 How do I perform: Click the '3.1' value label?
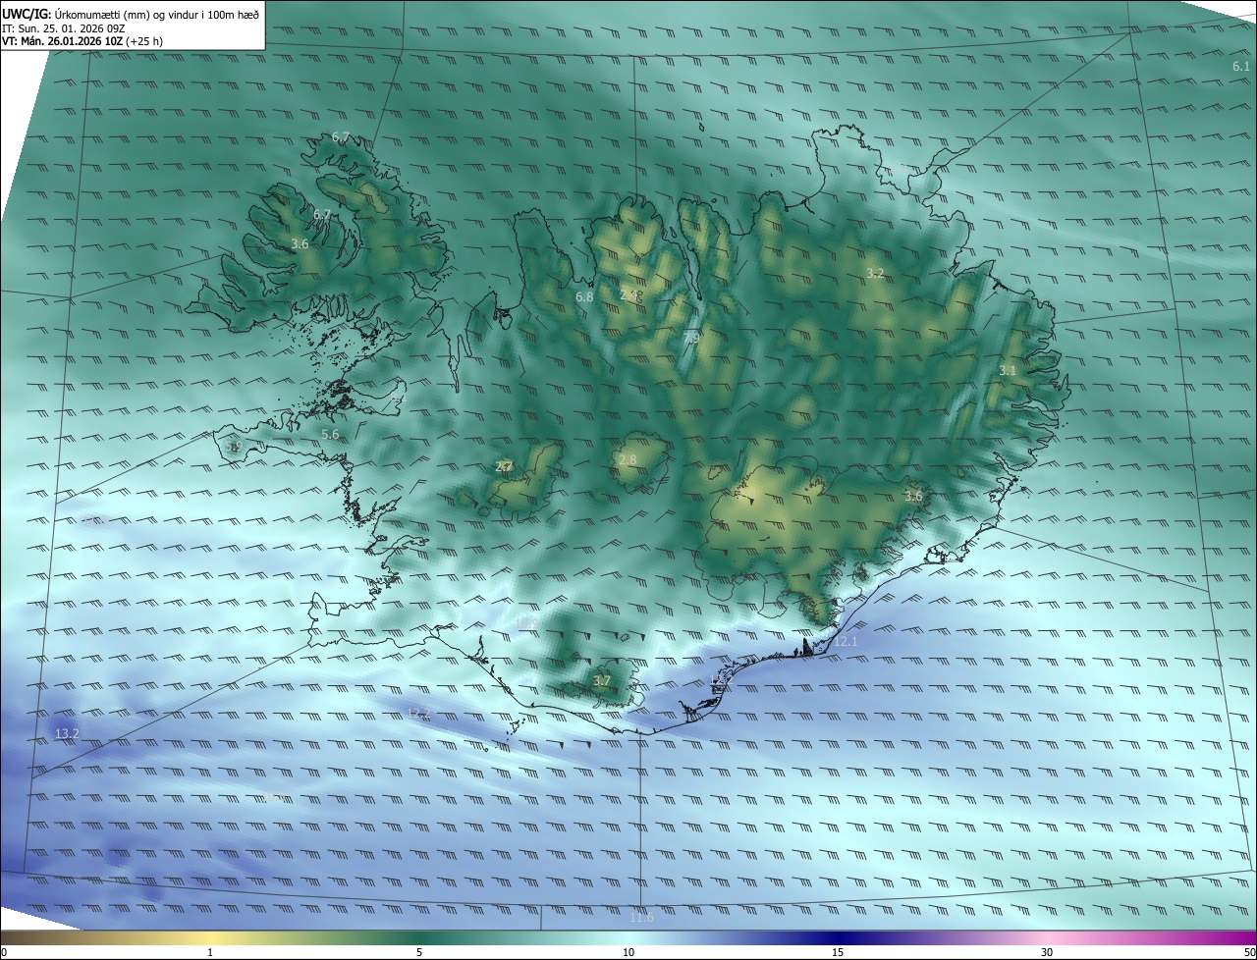[x=1008, y=370]
